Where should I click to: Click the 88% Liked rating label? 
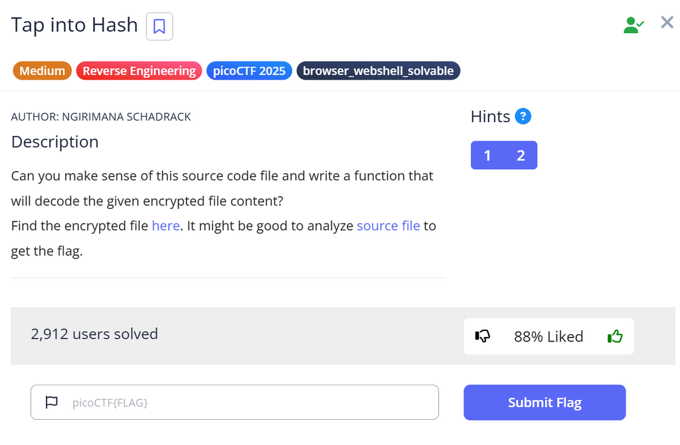549,336
